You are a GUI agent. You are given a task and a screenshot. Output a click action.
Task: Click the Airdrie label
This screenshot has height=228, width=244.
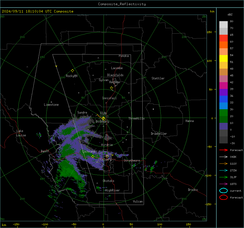click(x=107, y=145)
